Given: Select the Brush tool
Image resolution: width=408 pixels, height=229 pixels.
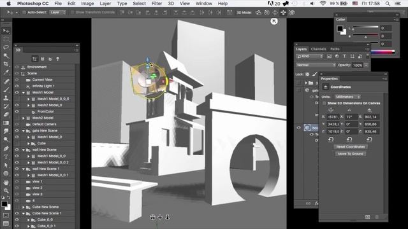Looking at the screenshot, I should pos(6,90).
